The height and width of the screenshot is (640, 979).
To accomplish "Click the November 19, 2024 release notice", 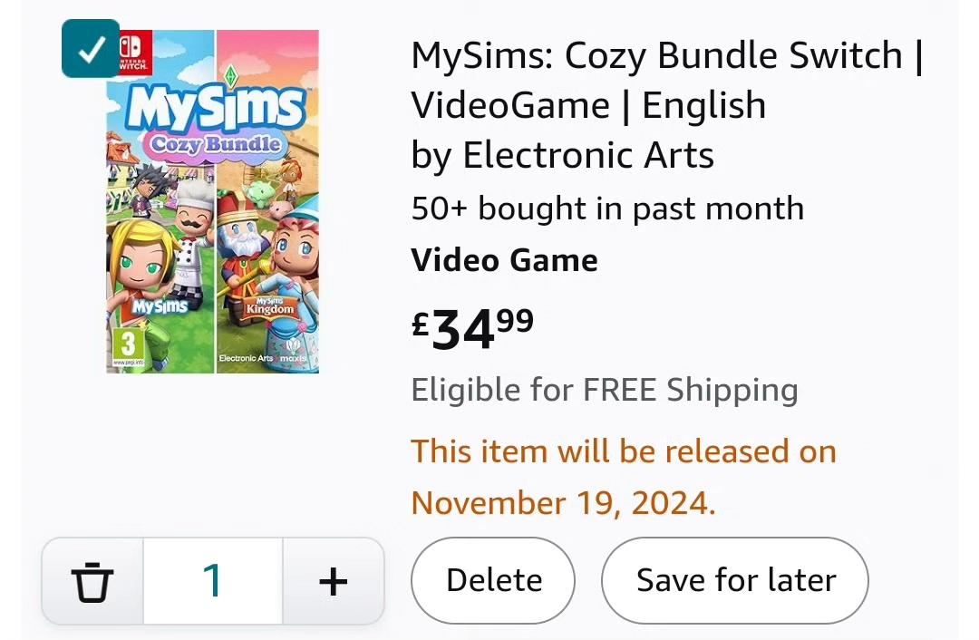I will click(x=623, y=477).
